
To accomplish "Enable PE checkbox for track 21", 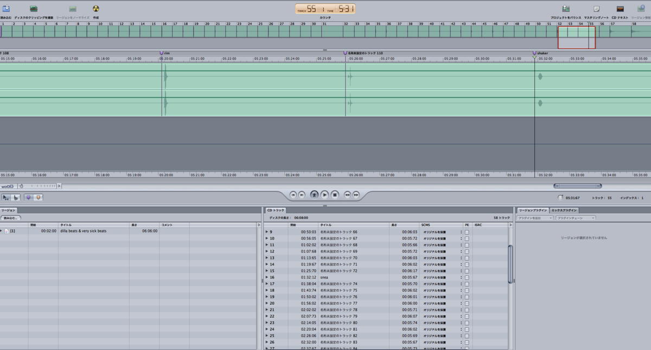I will click(x=467, y=310).
